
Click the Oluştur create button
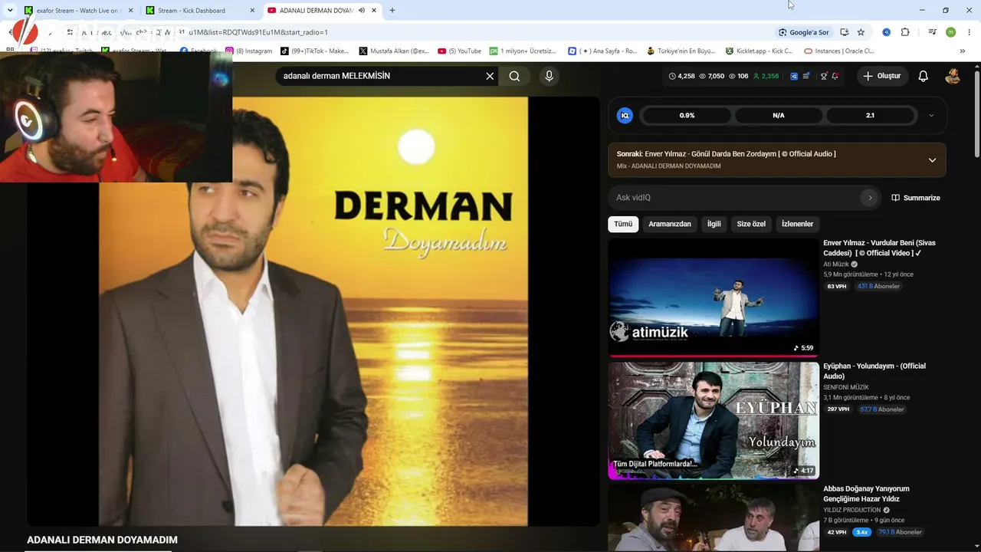(882, 76)
